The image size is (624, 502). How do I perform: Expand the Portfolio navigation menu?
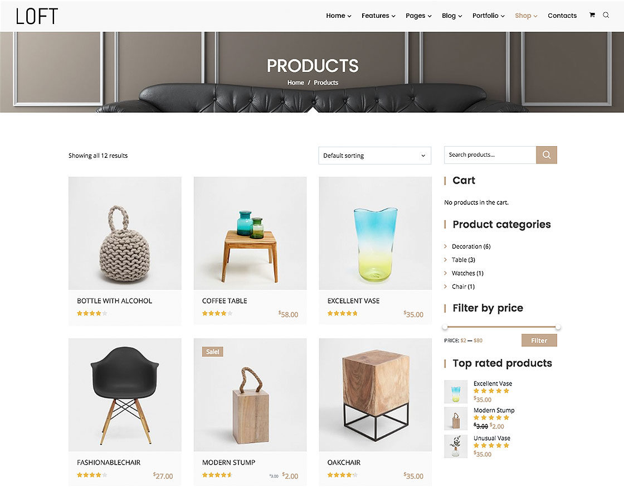488,16
